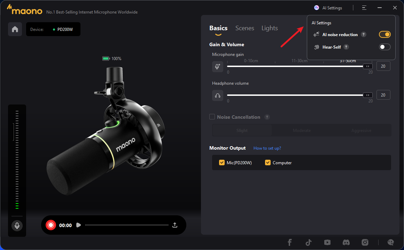Enable the Hear-Self toggle
404x250 pixels.
coord(384,47)
